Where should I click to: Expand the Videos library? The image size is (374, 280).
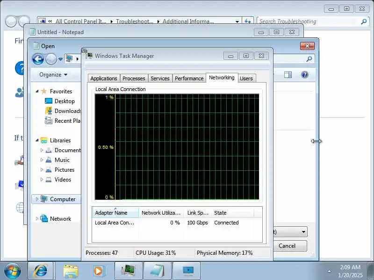[42, 179]
